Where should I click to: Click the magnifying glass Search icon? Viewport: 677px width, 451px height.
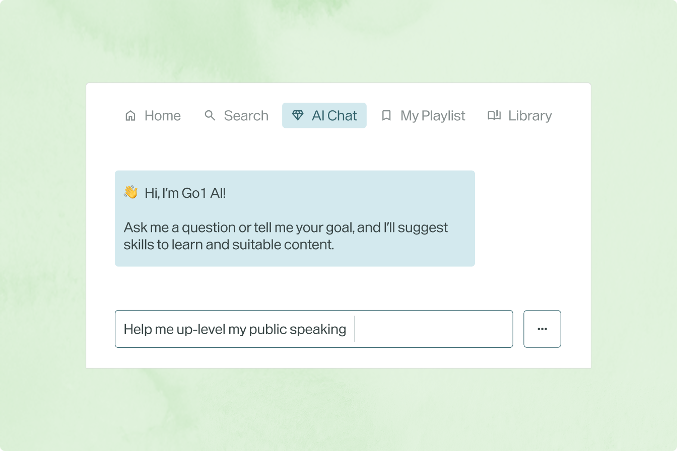pyautogui.click(x=210, y=116)
